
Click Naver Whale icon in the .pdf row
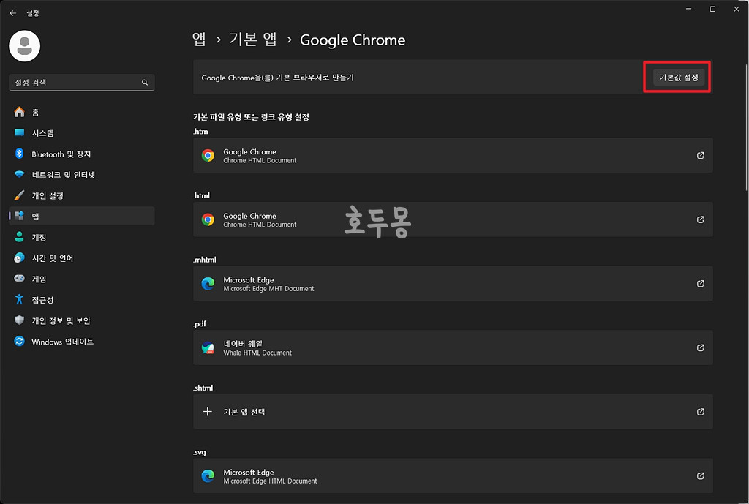tap(208, 347)
